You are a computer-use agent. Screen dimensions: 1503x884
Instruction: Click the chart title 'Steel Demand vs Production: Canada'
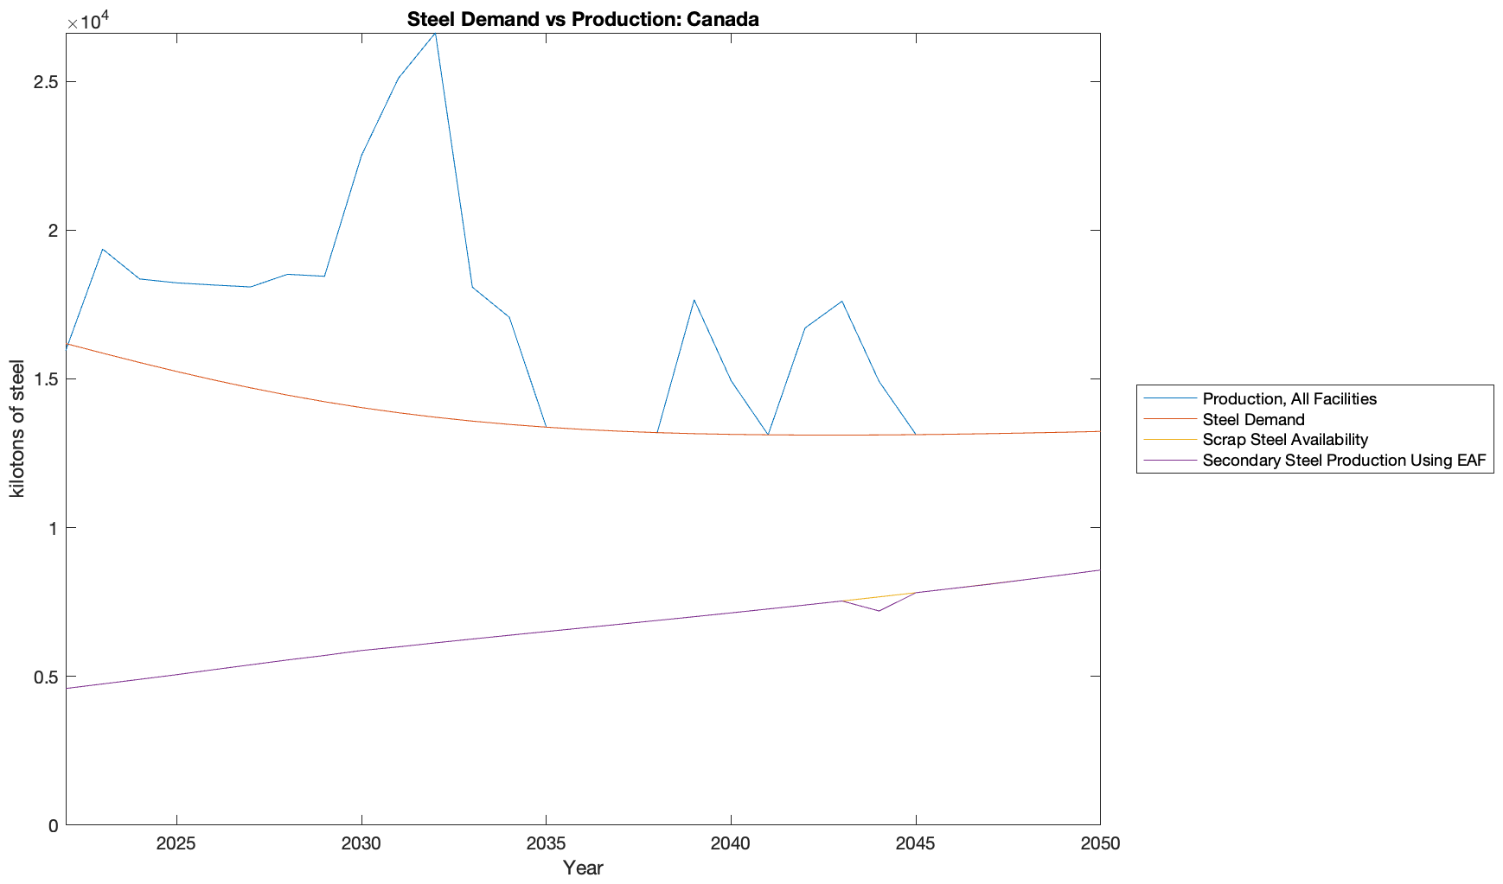(582, 19)
